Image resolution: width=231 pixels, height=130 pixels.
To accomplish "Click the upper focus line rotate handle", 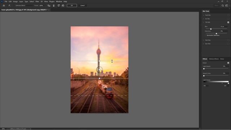I will coord(100,61).
